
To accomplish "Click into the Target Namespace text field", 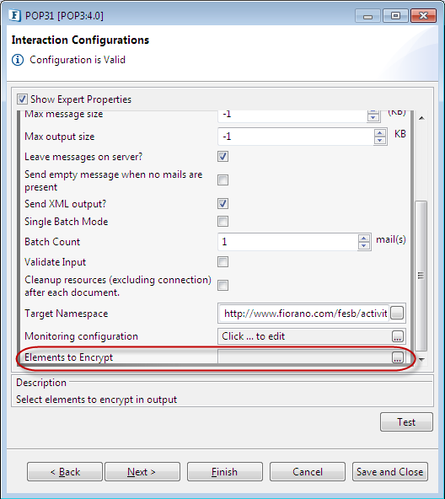I will (x=304, y=314).
